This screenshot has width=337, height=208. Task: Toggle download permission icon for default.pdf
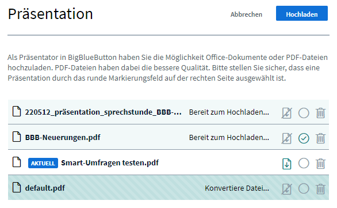(x=287, y=189)
